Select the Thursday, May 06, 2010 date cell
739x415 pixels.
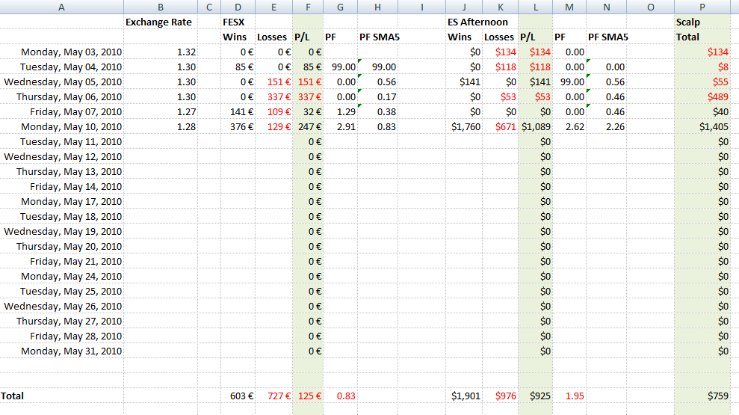62,96
